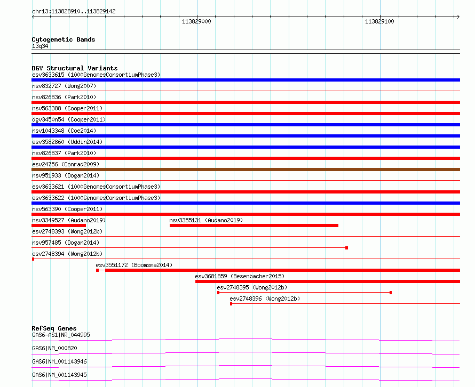Click the esv3582860 (Uddin2014) label
This screenshot has height=387, width=475.
coord(67,142)
